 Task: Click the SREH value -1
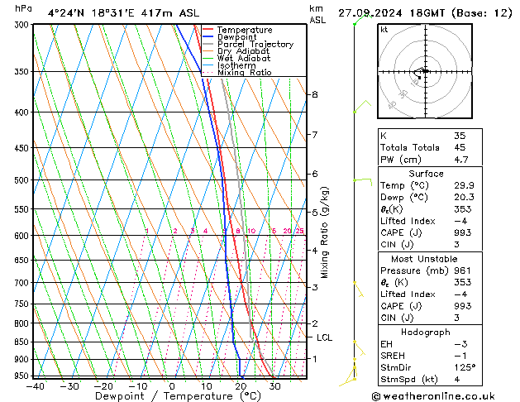[460, 356]
